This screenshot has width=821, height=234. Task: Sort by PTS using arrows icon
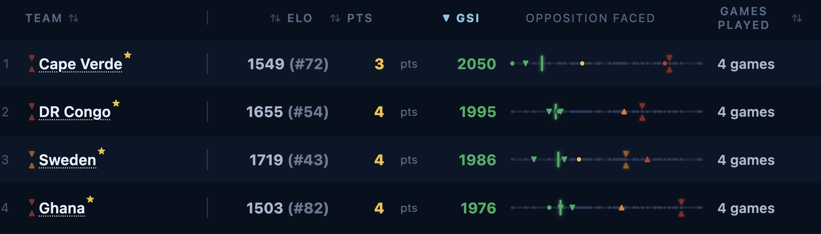coord(335,18)
